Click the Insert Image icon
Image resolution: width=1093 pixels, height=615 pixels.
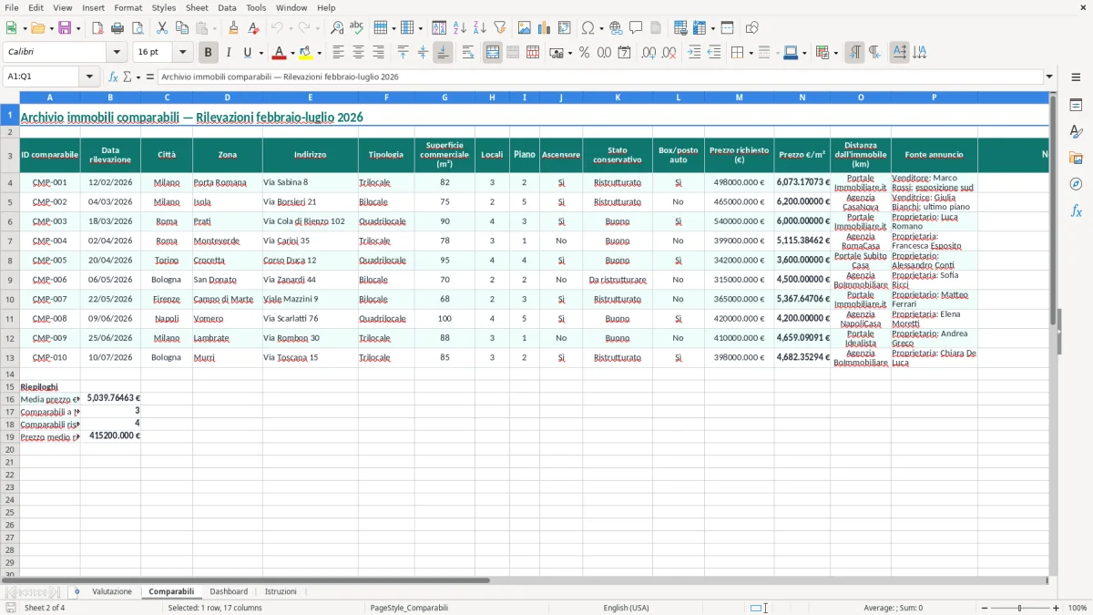click(525, 28)
